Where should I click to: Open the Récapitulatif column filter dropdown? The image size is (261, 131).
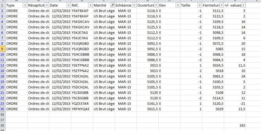pyautogui.click(x=47, y=6)
